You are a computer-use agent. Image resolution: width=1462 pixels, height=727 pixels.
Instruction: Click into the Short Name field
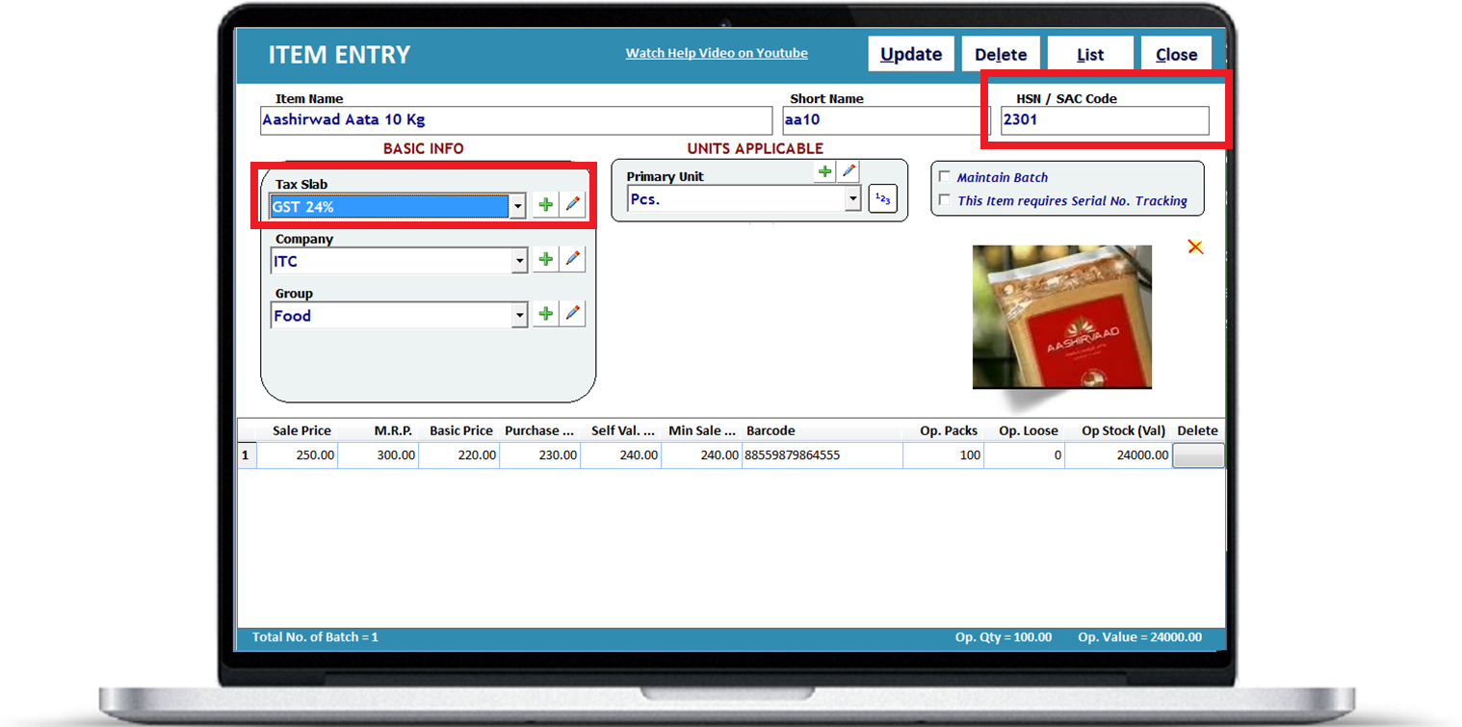tap(887, 120)
